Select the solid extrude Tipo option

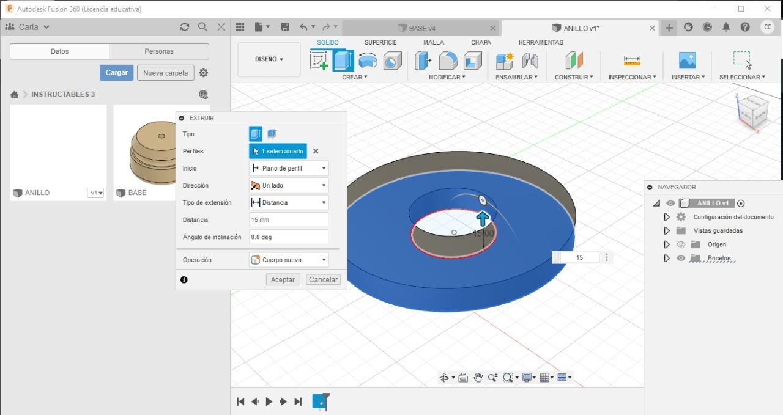[256, 134]
